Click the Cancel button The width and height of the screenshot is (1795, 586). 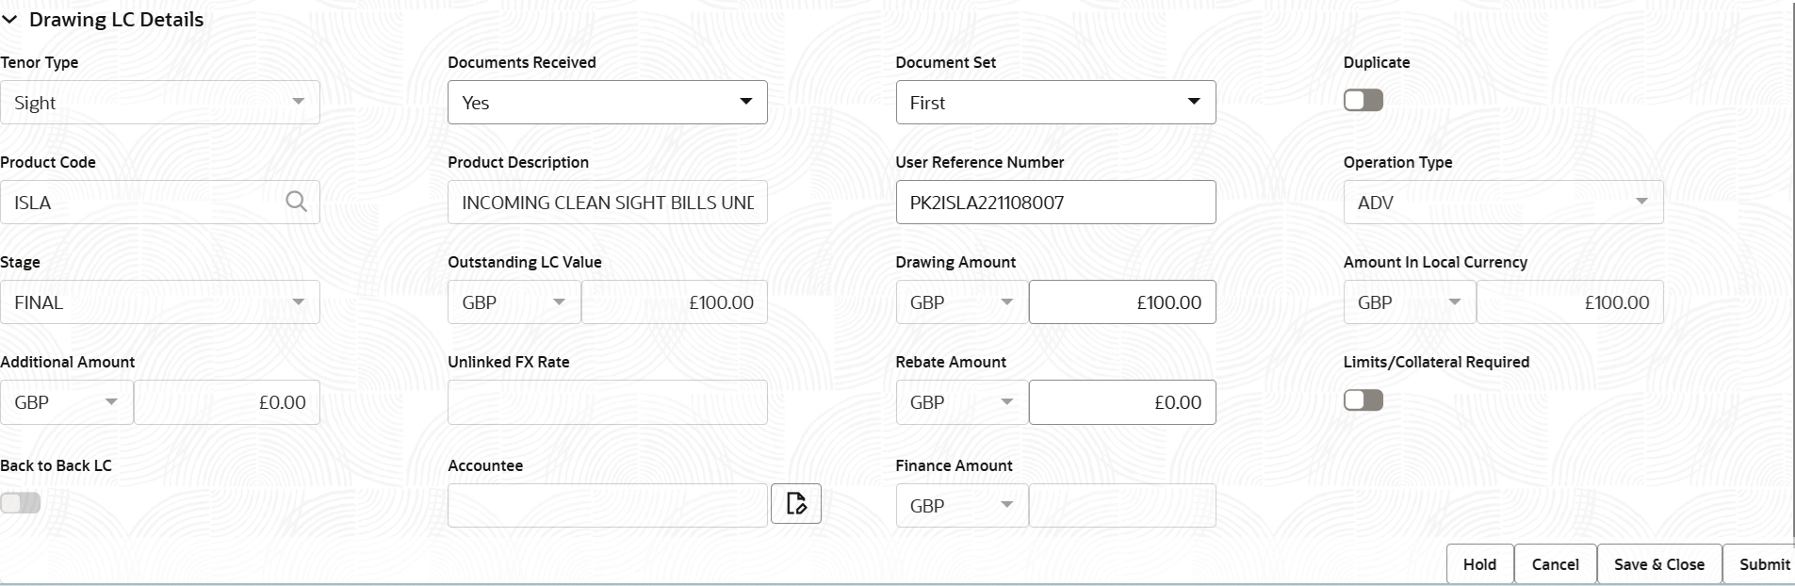coord(1555,564)
